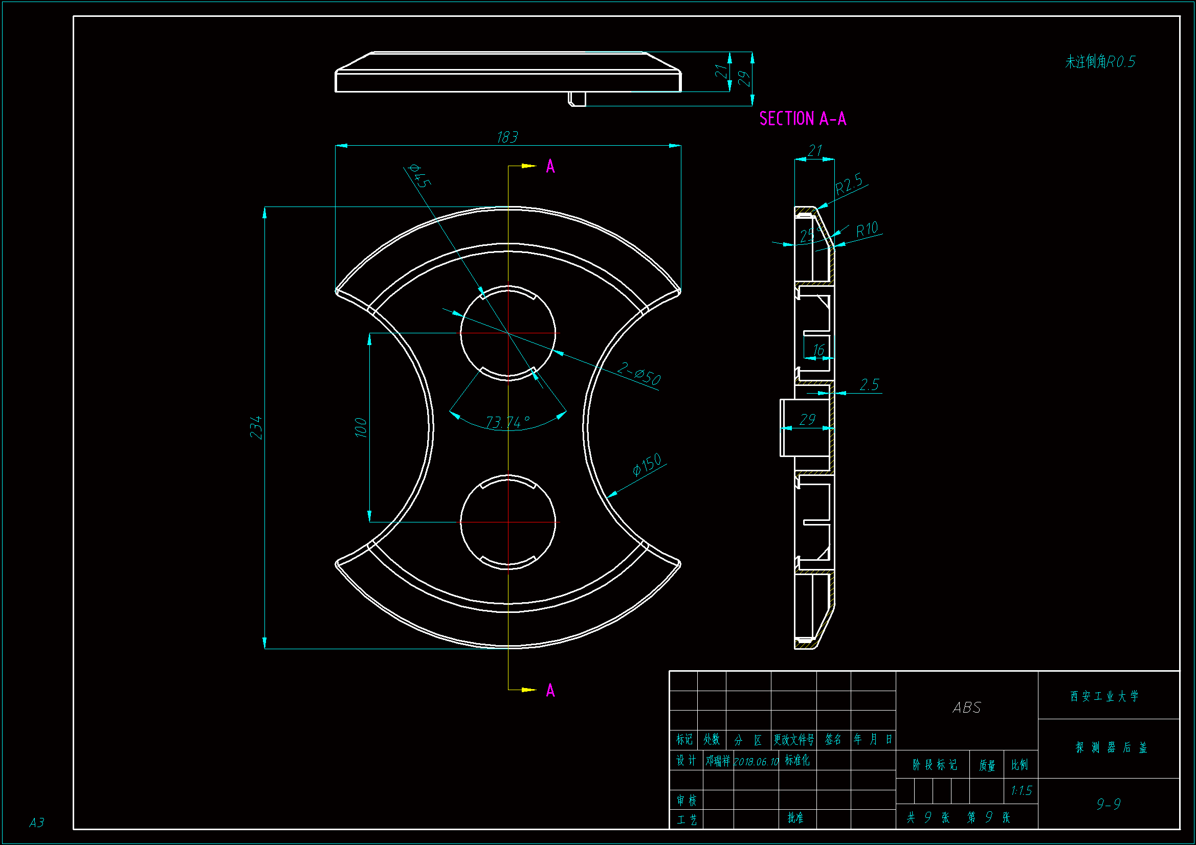The height and width of the screenshot is (845, 1196).
Task: Select the 1:1.5 scale value
Action: [1021, 791]
